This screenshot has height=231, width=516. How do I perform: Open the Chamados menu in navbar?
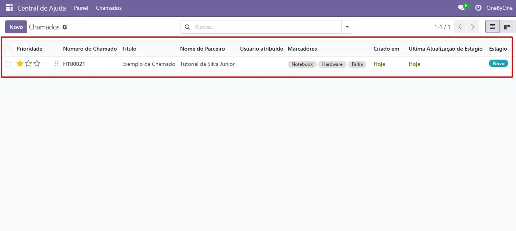(109, 8)
